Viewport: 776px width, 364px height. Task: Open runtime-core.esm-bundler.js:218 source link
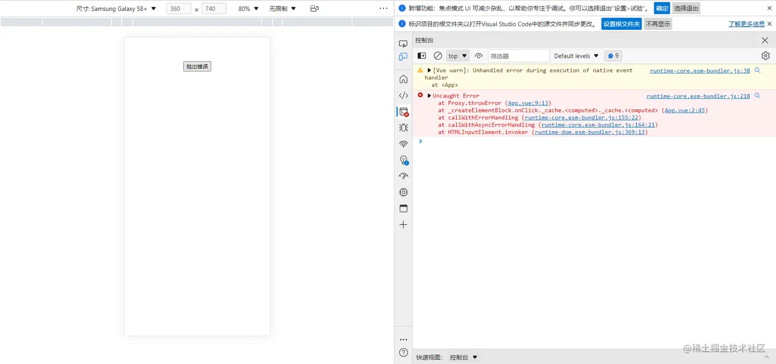pos(698,96)
